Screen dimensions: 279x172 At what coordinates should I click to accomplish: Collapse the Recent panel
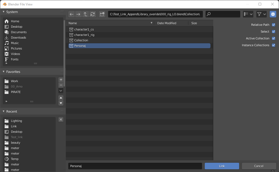pyautogui.click(x=4, y=111)
